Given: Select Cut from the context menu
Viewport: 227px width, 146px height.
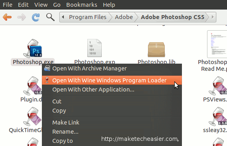Looking at the screenshot, I should (x=112, y=101).
